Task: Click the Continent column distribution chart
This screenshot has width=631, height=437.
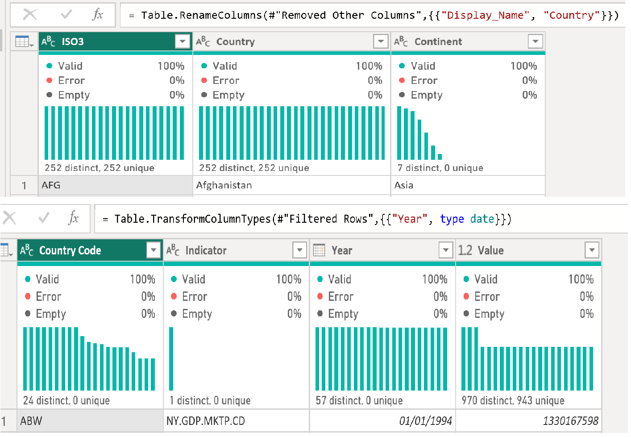Action: pos(419,133)
